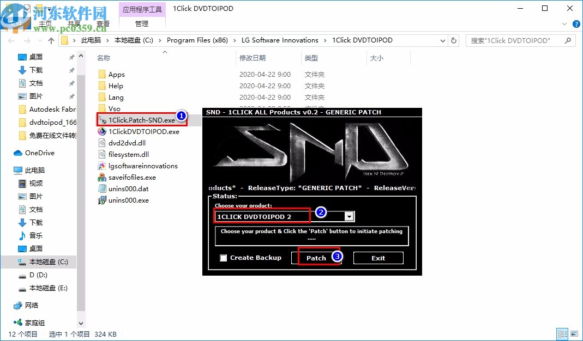Open the Help folder
Image resolution: width=583 pixels, height=341 pixels.
[116, 86]
